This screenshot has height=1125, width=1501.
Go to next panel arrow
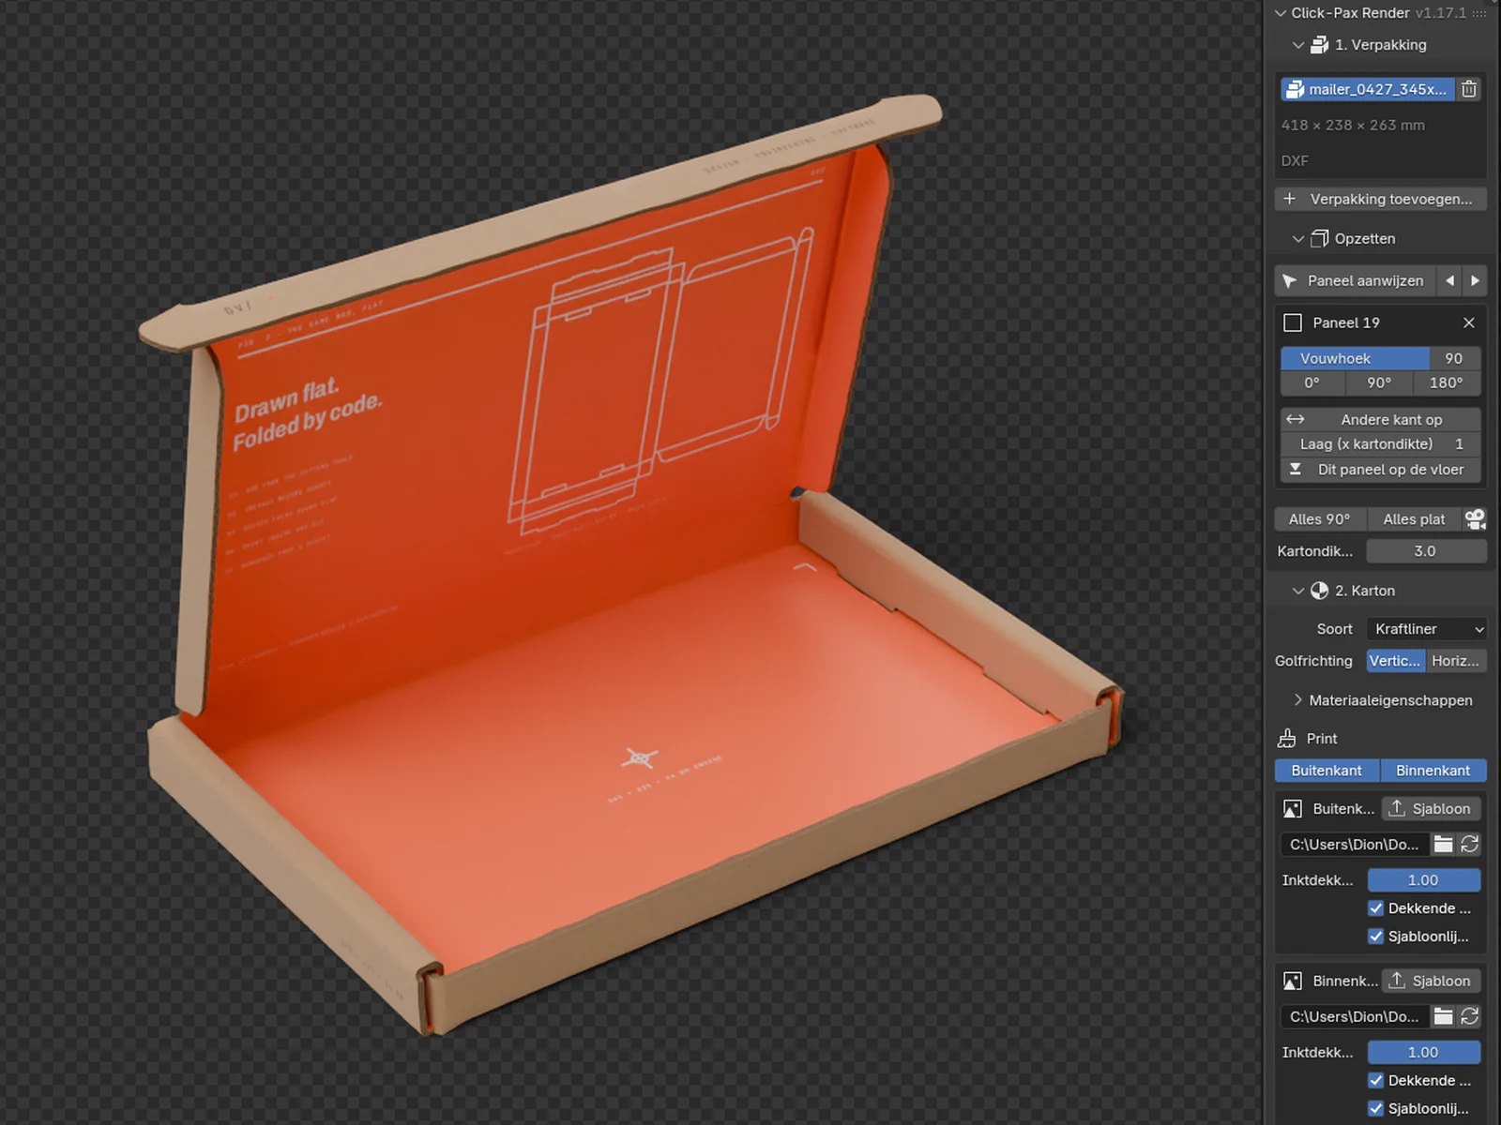coord(1475,280)
